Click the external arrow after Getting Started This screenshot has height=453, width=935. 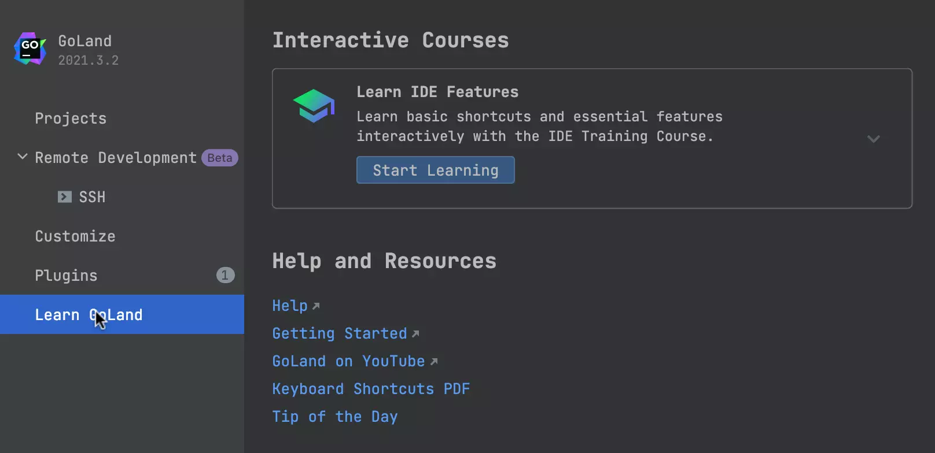tap(415, 334)
